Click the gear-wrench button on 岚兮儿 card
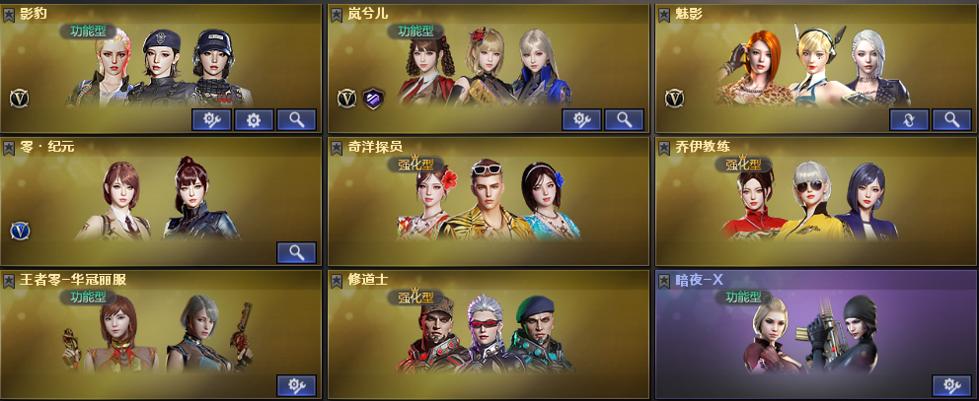979x401 pixels. tap(581, 120)
